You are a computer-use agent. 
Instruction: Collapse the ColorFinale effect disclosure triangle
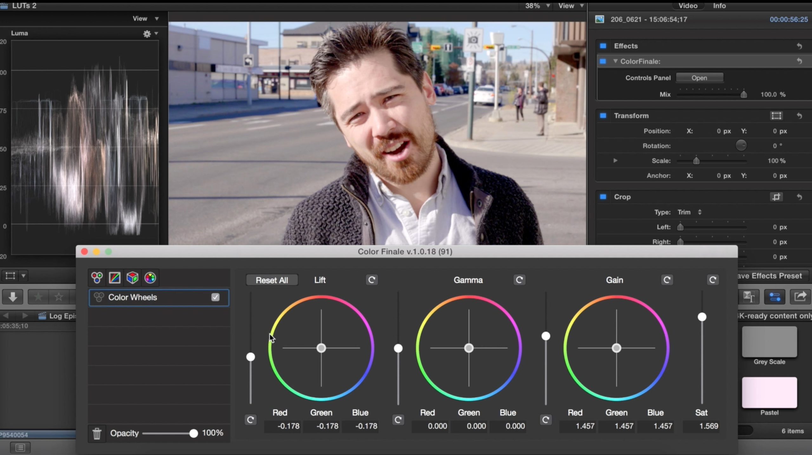615,61
